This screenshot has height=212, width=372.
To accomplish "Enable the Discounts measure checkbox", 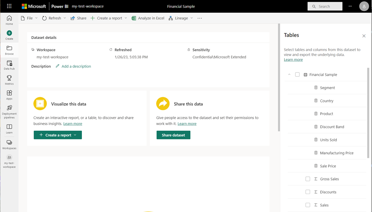I will pos(308,192).
